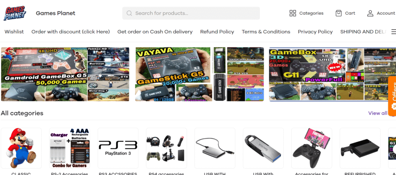Screen dimensions: 396x175
Task: Open the hamburger menu icon in nav bar
Action: (x=393, y=32)
